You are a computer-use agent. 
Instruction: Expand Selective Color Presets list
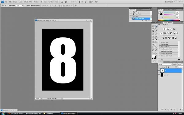point(160,56)
